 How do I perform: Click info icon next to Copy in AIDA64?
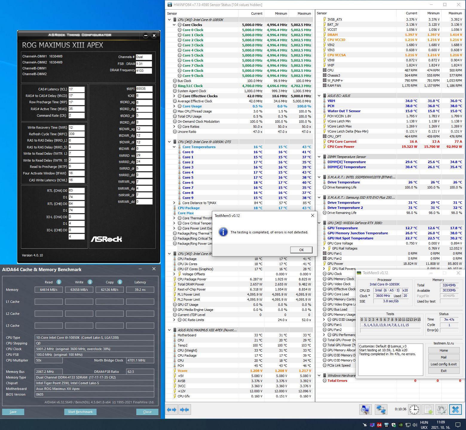[120, 282]
